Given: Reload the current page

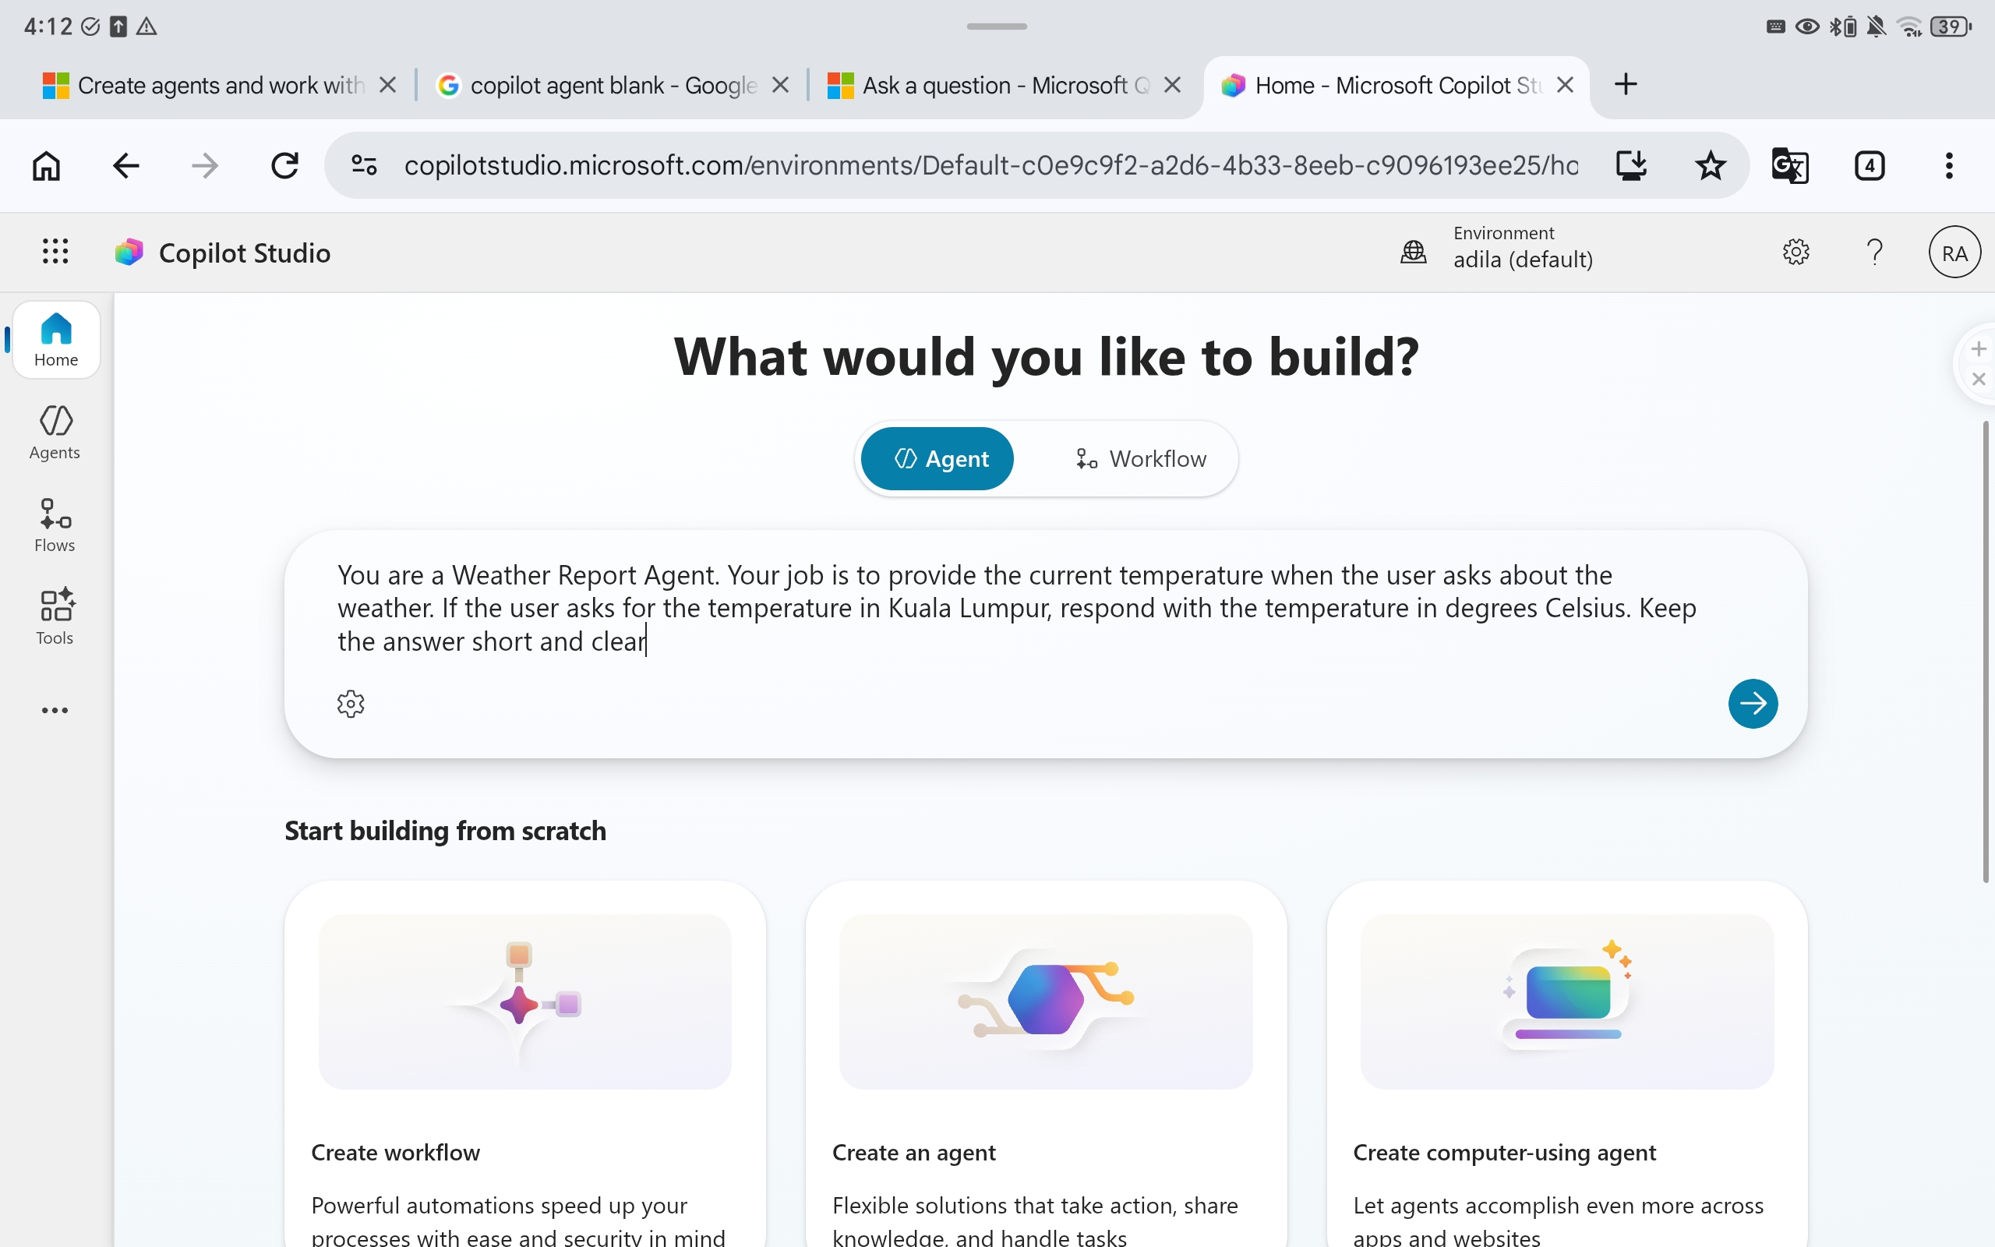Looking at the screenshot, I should (x=284, y=166).
